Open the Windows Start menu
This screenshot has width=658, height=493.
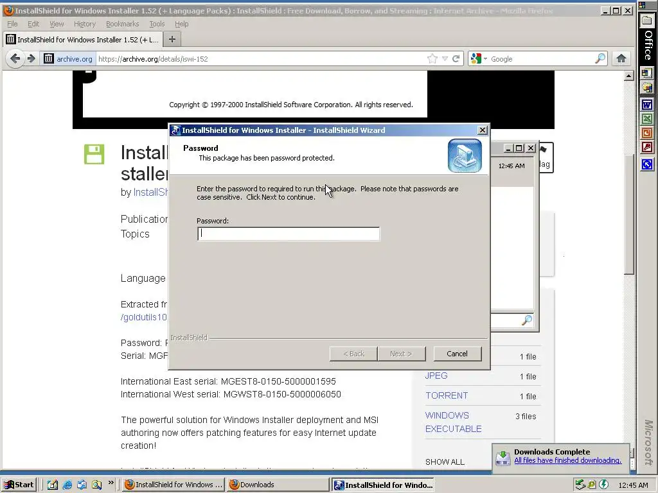(19, 485)
